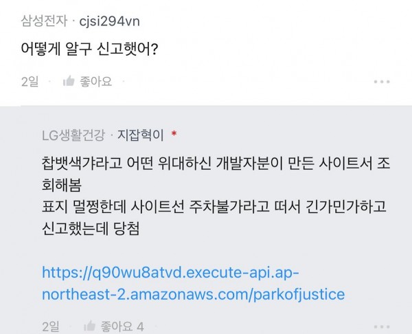412x334 pixels.
Task: Click the 2일 timestamp on the top comment
Action: coord(30,82)
